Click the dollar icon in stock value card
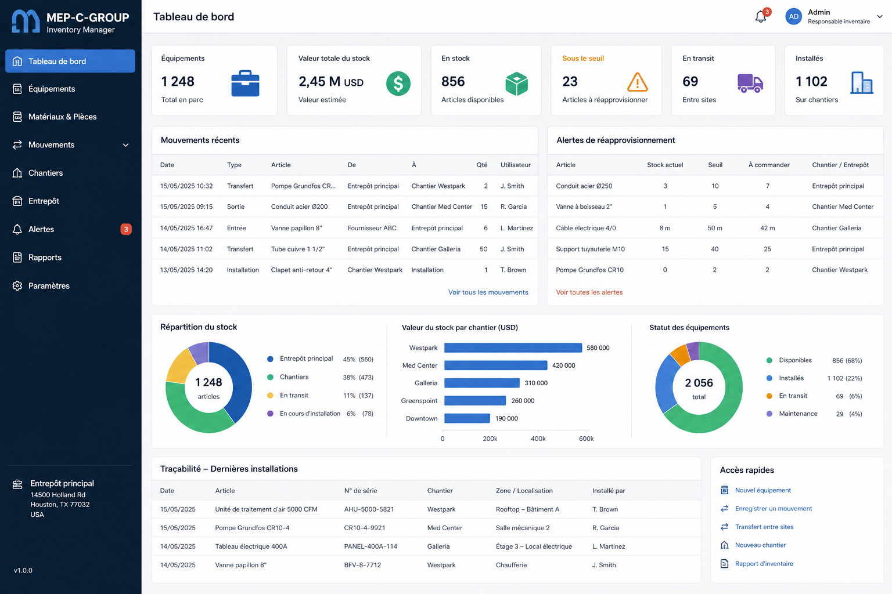 [398, 84]
